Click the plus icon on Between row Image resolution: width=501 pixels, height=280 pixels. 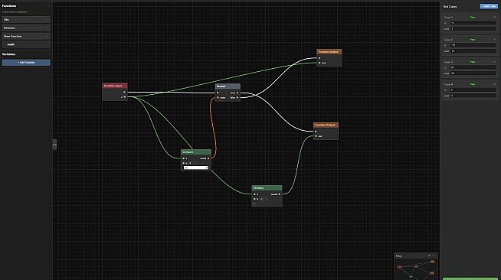(47, 28)
